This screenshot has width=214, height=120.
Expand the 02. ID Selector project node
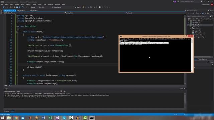click(188, 23)
